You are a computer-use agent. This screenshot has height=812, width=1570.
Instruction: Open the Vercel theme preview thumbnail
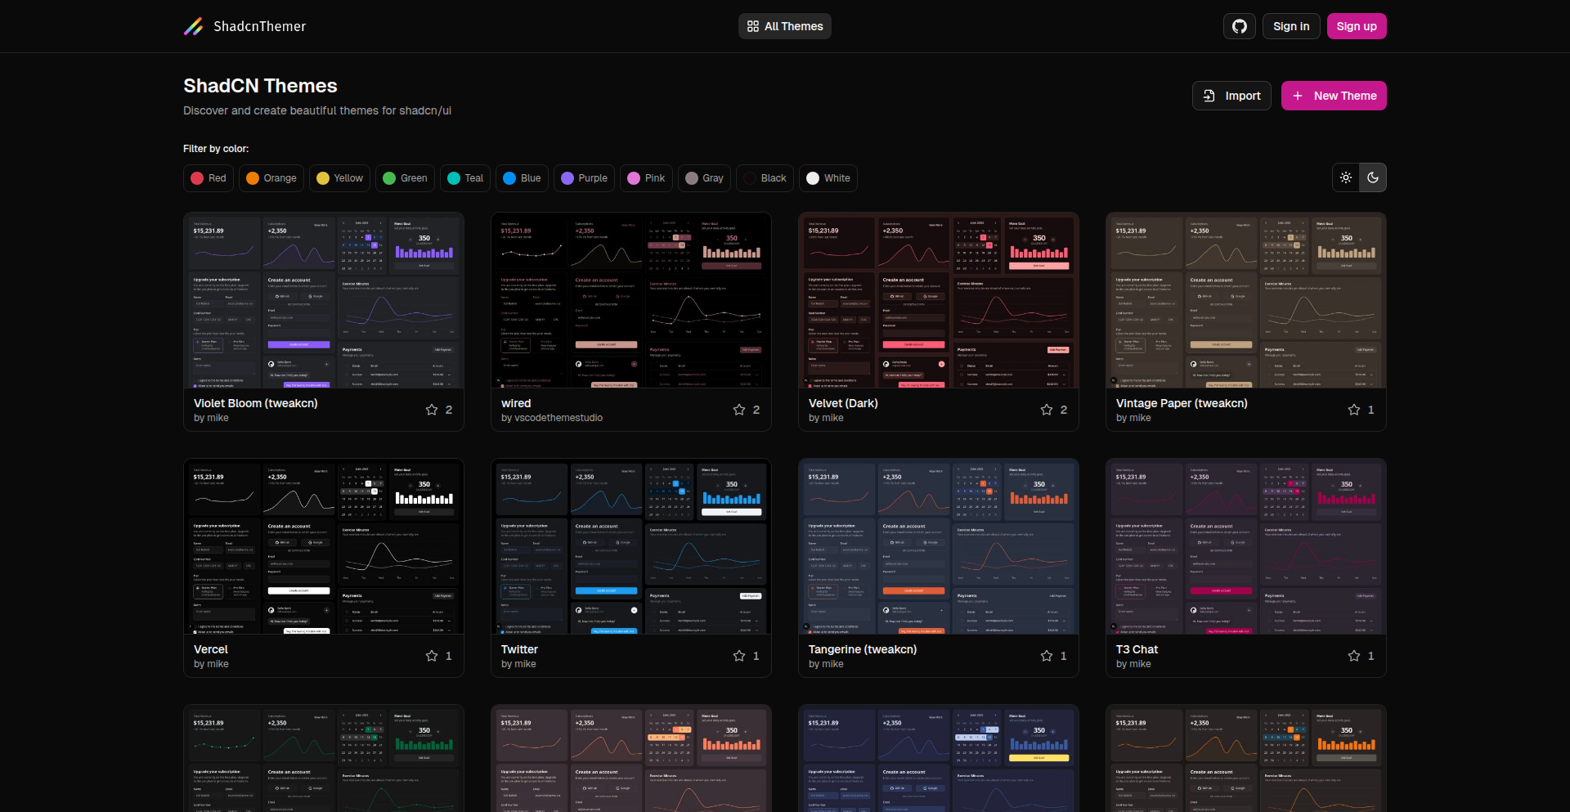324,547
